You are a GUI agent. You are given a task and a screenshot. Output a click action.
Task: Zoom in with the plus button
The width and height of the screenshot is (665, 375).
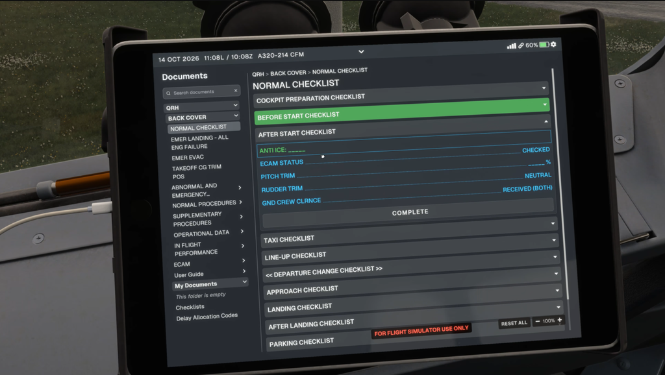click(559, 320)
